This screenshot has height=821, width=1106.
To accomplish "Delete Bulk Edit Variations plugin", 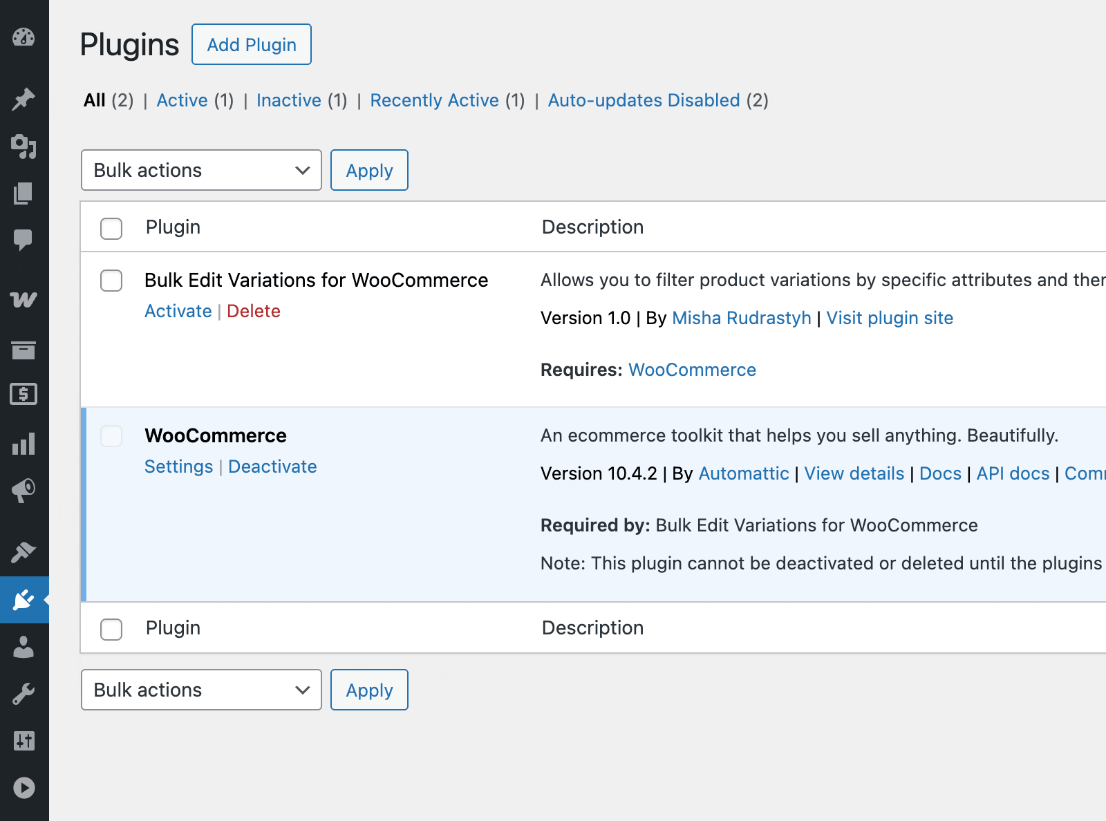I will (254, 311).
